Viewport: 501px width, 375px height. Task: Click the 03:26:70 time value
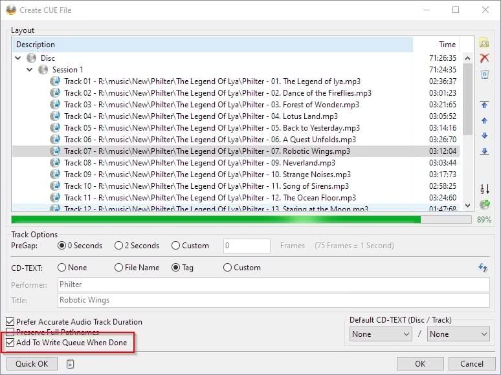(443, 140)
